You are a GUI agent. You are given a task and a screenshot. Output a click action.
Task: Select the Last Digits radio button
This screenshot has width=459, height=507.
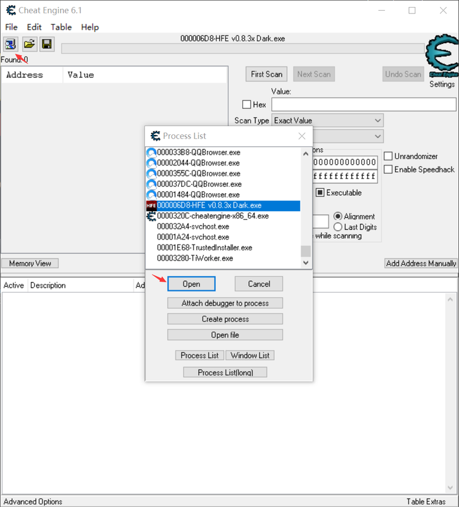338,227
